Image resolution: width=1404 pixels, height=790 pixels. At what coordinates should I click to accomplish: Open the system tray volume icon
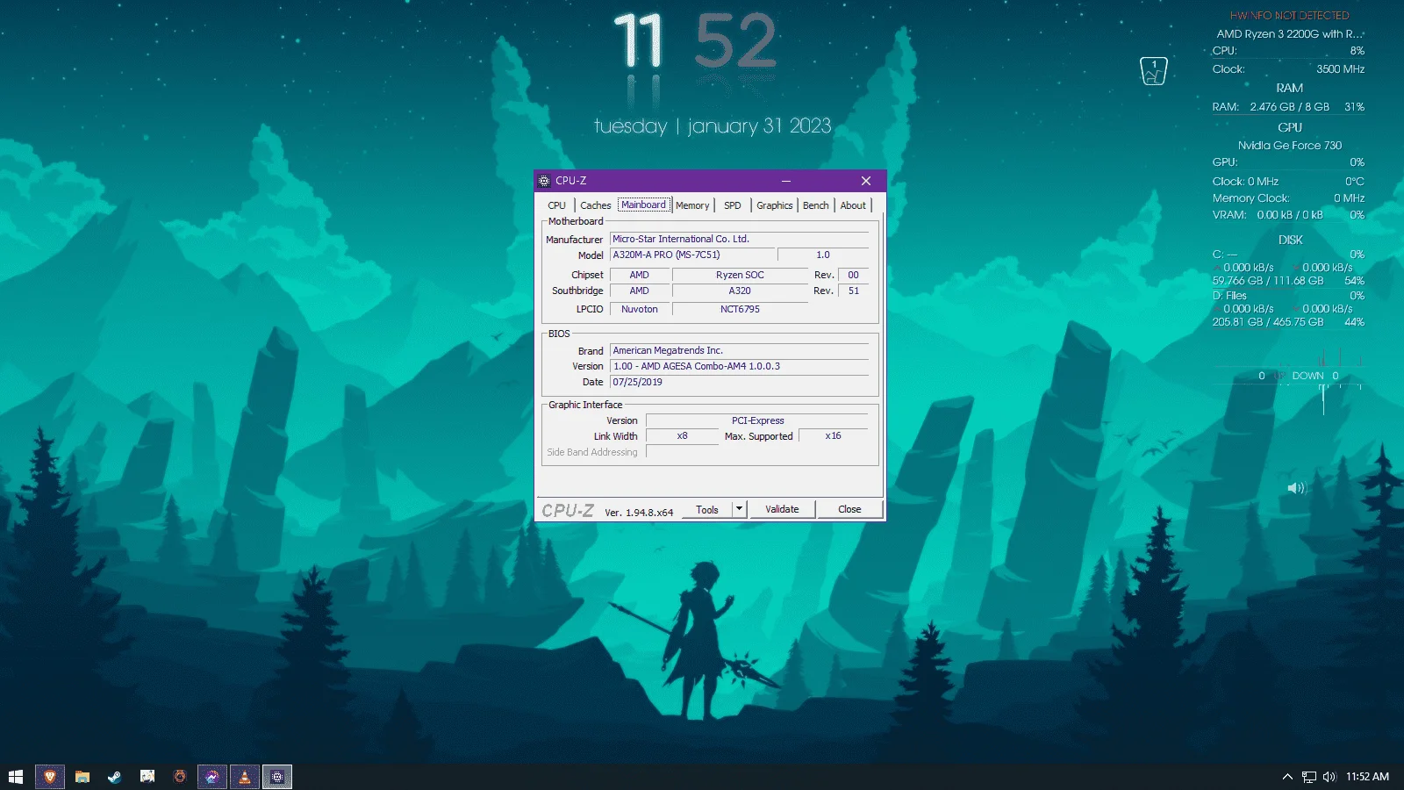click(x=1329, y=777)
